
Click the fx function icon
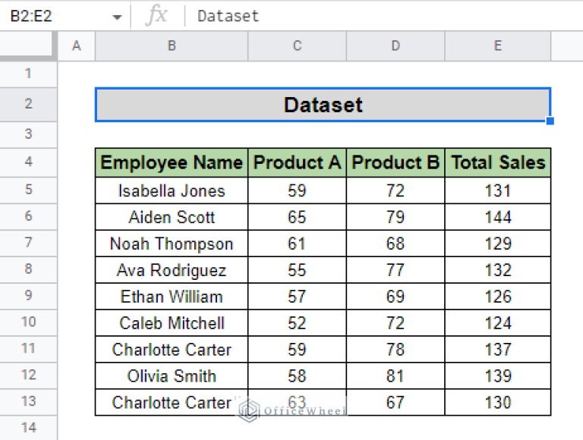pyautogui.click(x=156, y=16)
